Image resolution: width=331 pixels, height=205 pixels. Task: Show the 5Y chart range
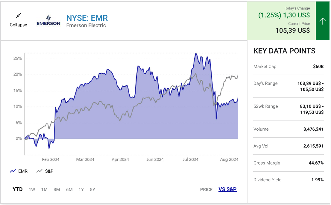click(92, 189)
